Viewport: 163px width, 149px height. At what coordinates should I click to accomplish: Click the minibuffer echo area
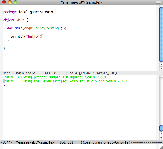79,147
